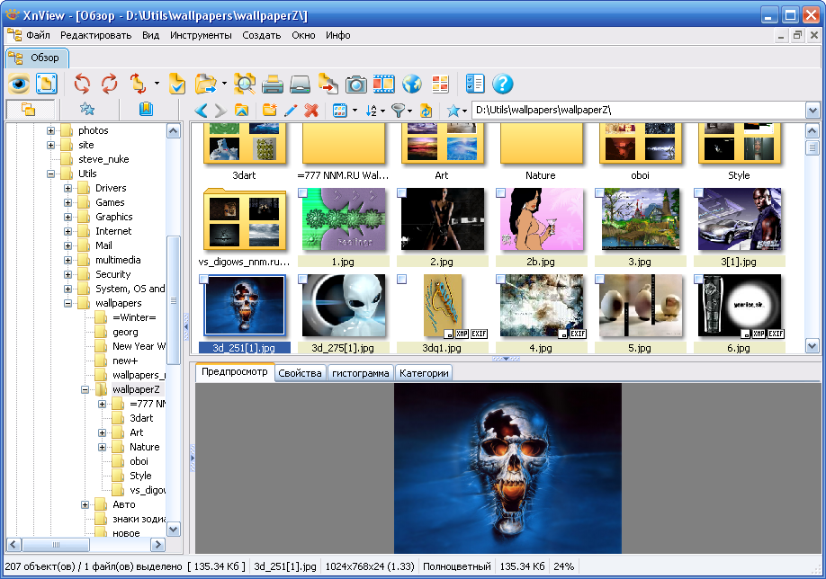826x579 pixels.
Task: Click the red X delete icon
Action: pos(311,111)
